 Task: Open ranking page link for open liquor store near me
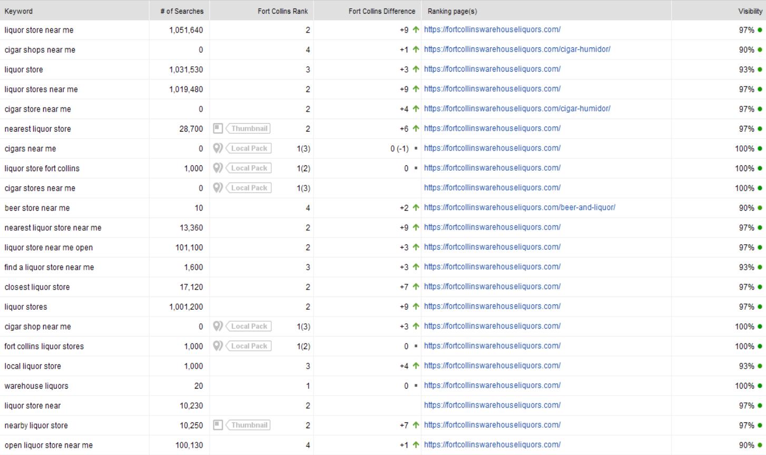click(492, 444)
